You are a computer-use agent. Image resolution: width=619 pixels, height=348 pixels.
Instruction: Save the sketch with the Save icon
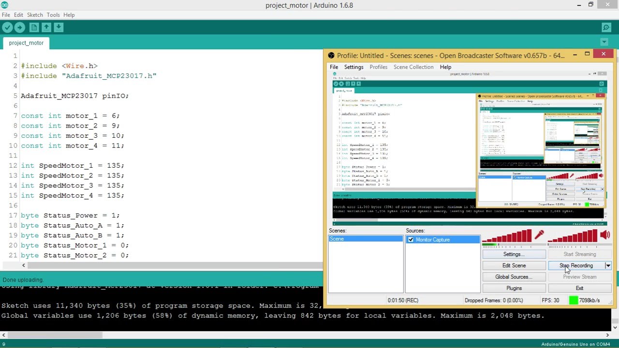tap(59, 28)
